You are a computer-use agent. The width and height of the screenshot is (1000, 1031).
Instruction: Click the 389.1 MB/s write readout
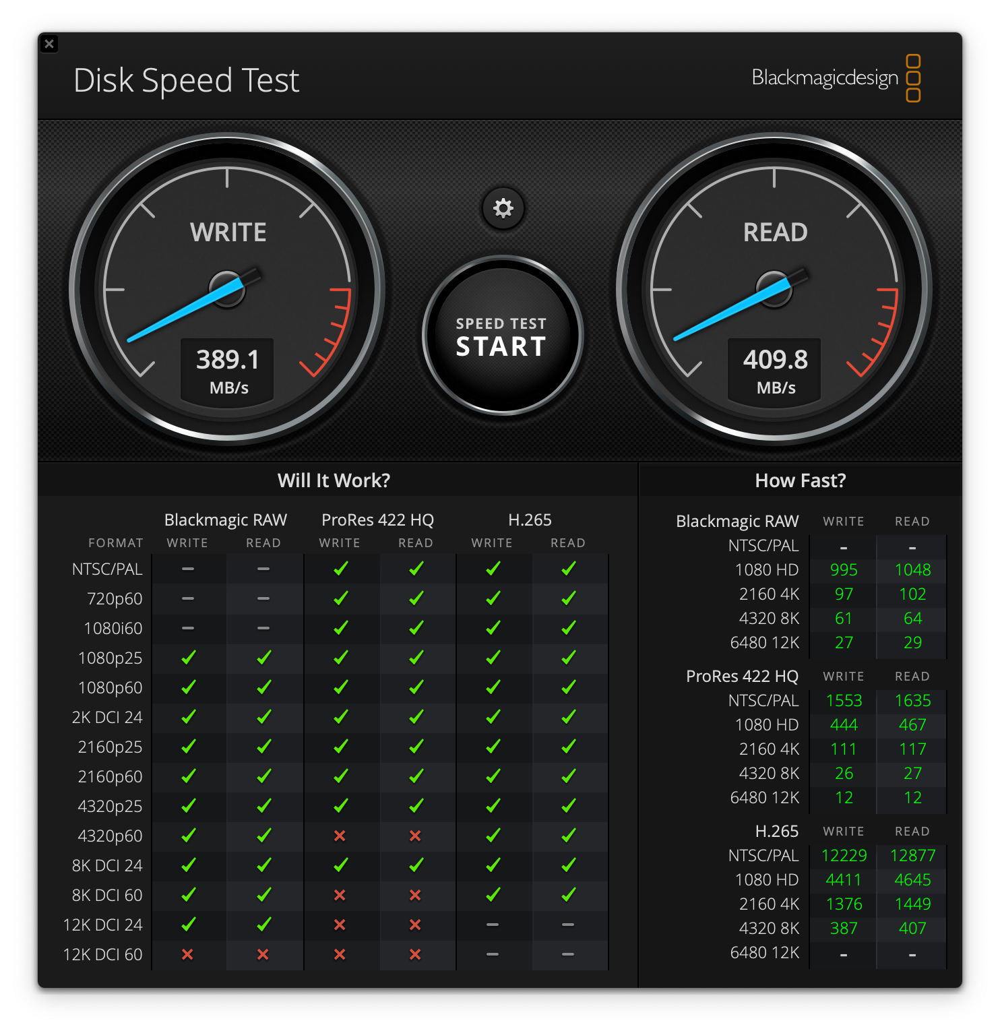227,370
